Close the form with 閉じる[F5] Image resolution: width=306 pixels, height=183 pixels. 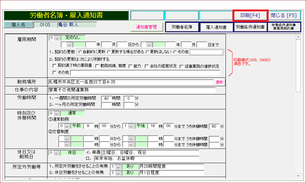[x=284, y=15]
